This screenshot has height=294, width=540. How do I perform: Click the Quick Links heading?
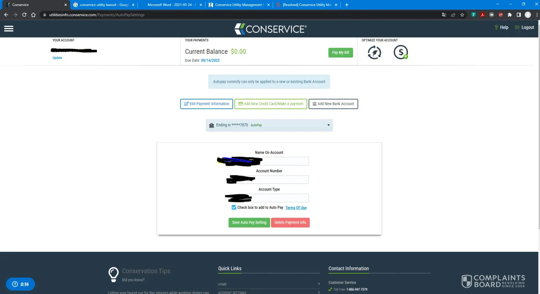(x=230, y=268)
